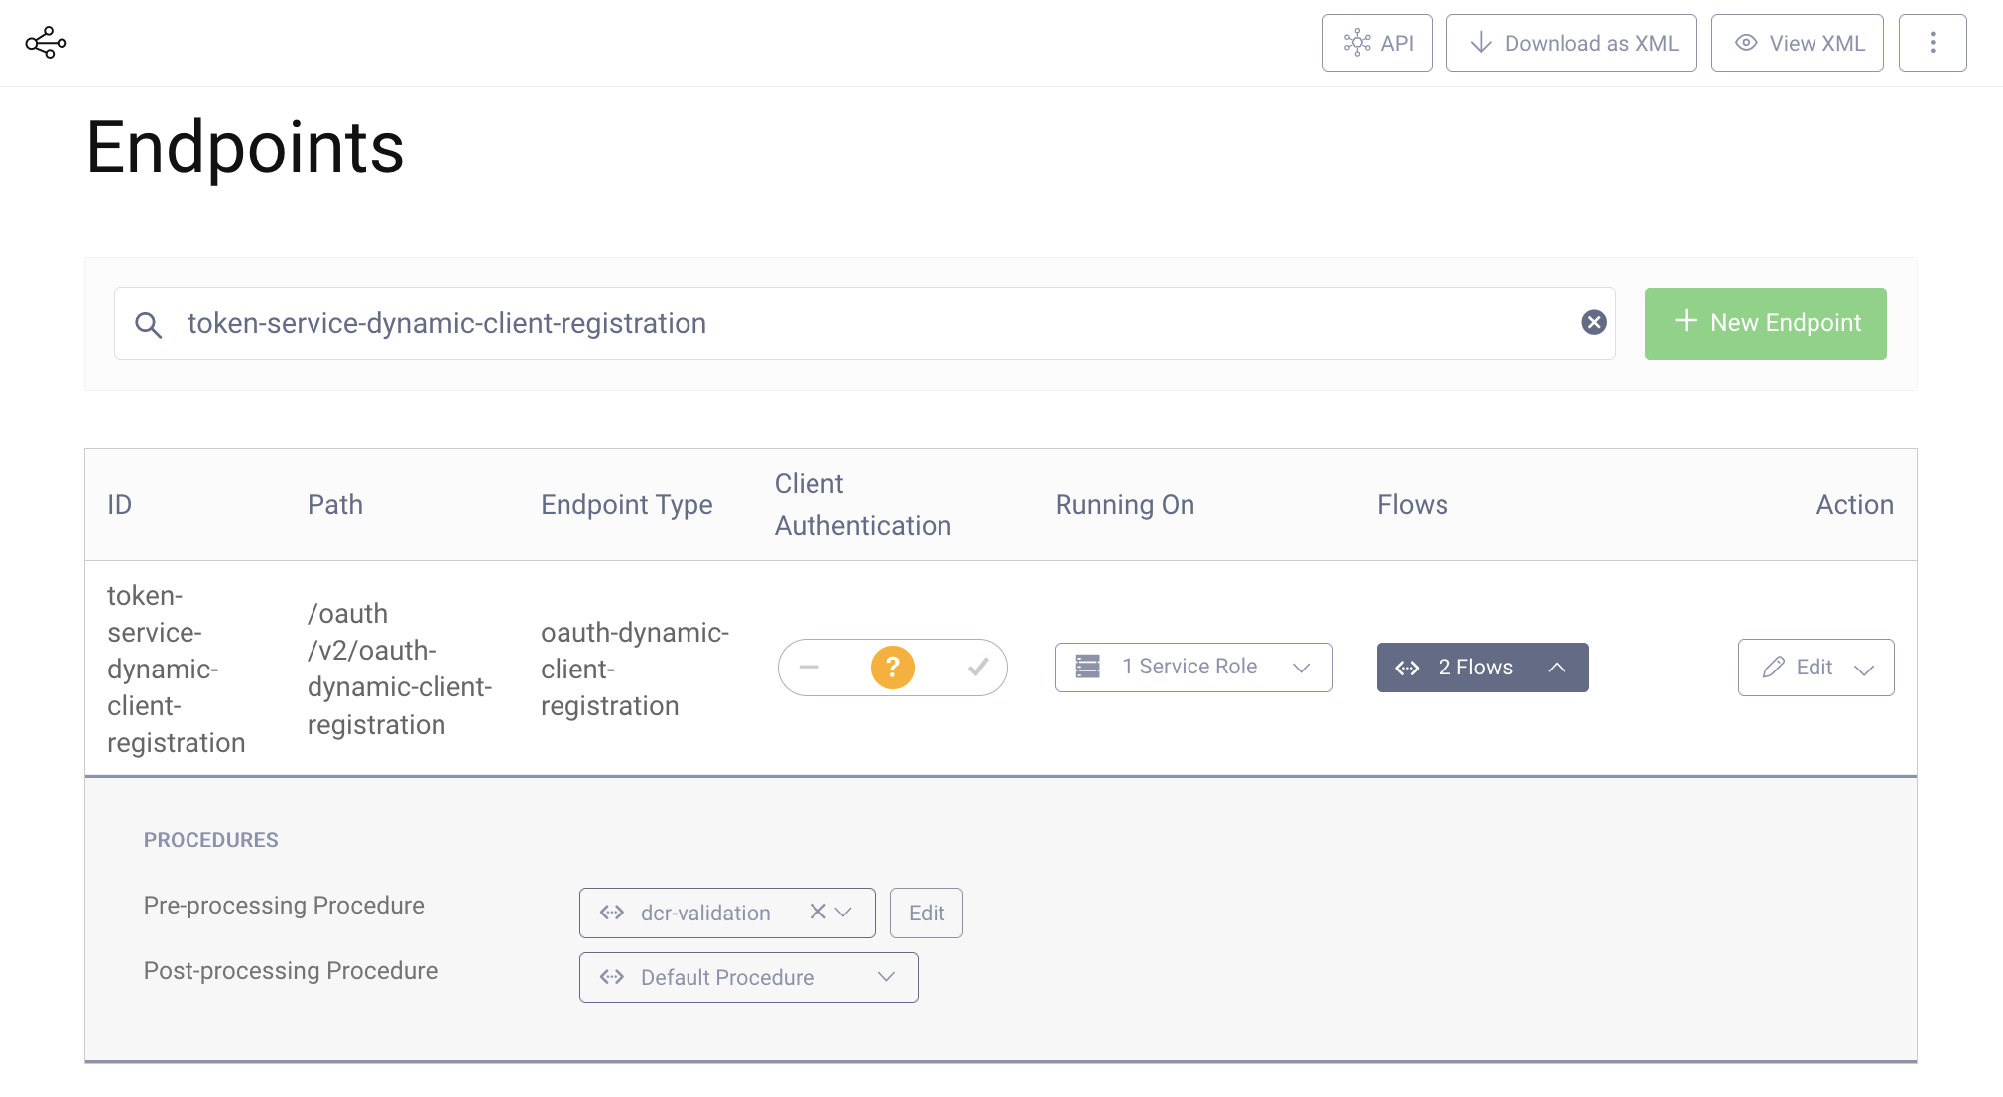
Task: Click the pencil icon on Edit
Action: [x=1773, y=668]
